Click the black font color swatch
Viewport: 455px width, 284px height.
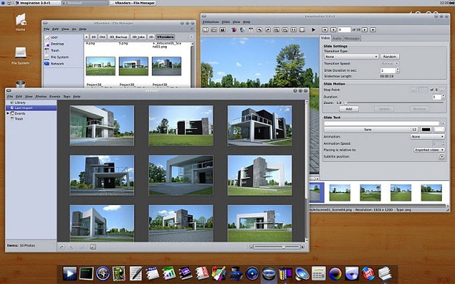(x=426, y=130)
